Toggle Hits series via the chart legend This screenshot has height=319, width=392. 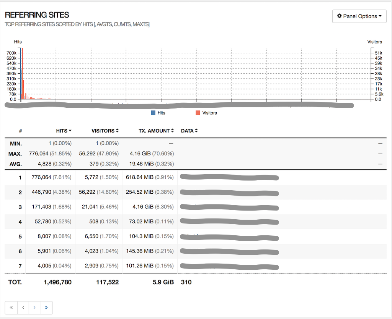(x=158, y=113)
